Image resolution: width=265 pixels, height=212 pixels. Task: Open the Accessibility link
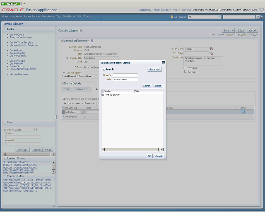point(145,10)
